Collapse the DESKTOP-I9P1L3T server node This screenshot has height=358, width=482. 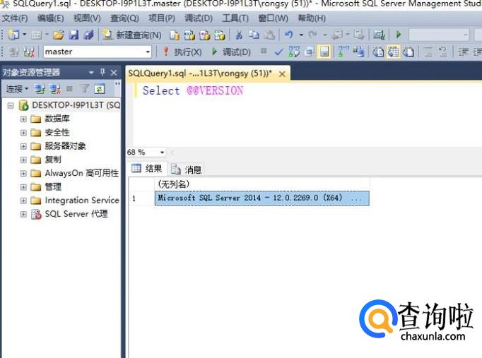(x=11, y=106)
